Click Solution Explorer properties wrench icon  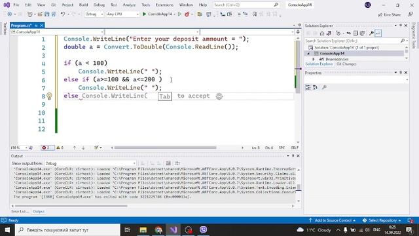pyautogui.click(x=371, y=33)
